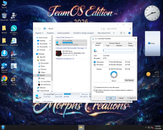
Task: Switch to the Security tab
Action: click(x=98, y=43)
